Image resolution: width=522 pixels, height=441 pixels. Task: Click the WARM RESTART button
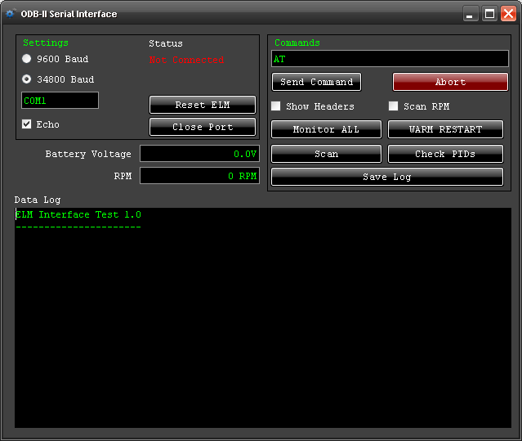[x=445, y=129]
